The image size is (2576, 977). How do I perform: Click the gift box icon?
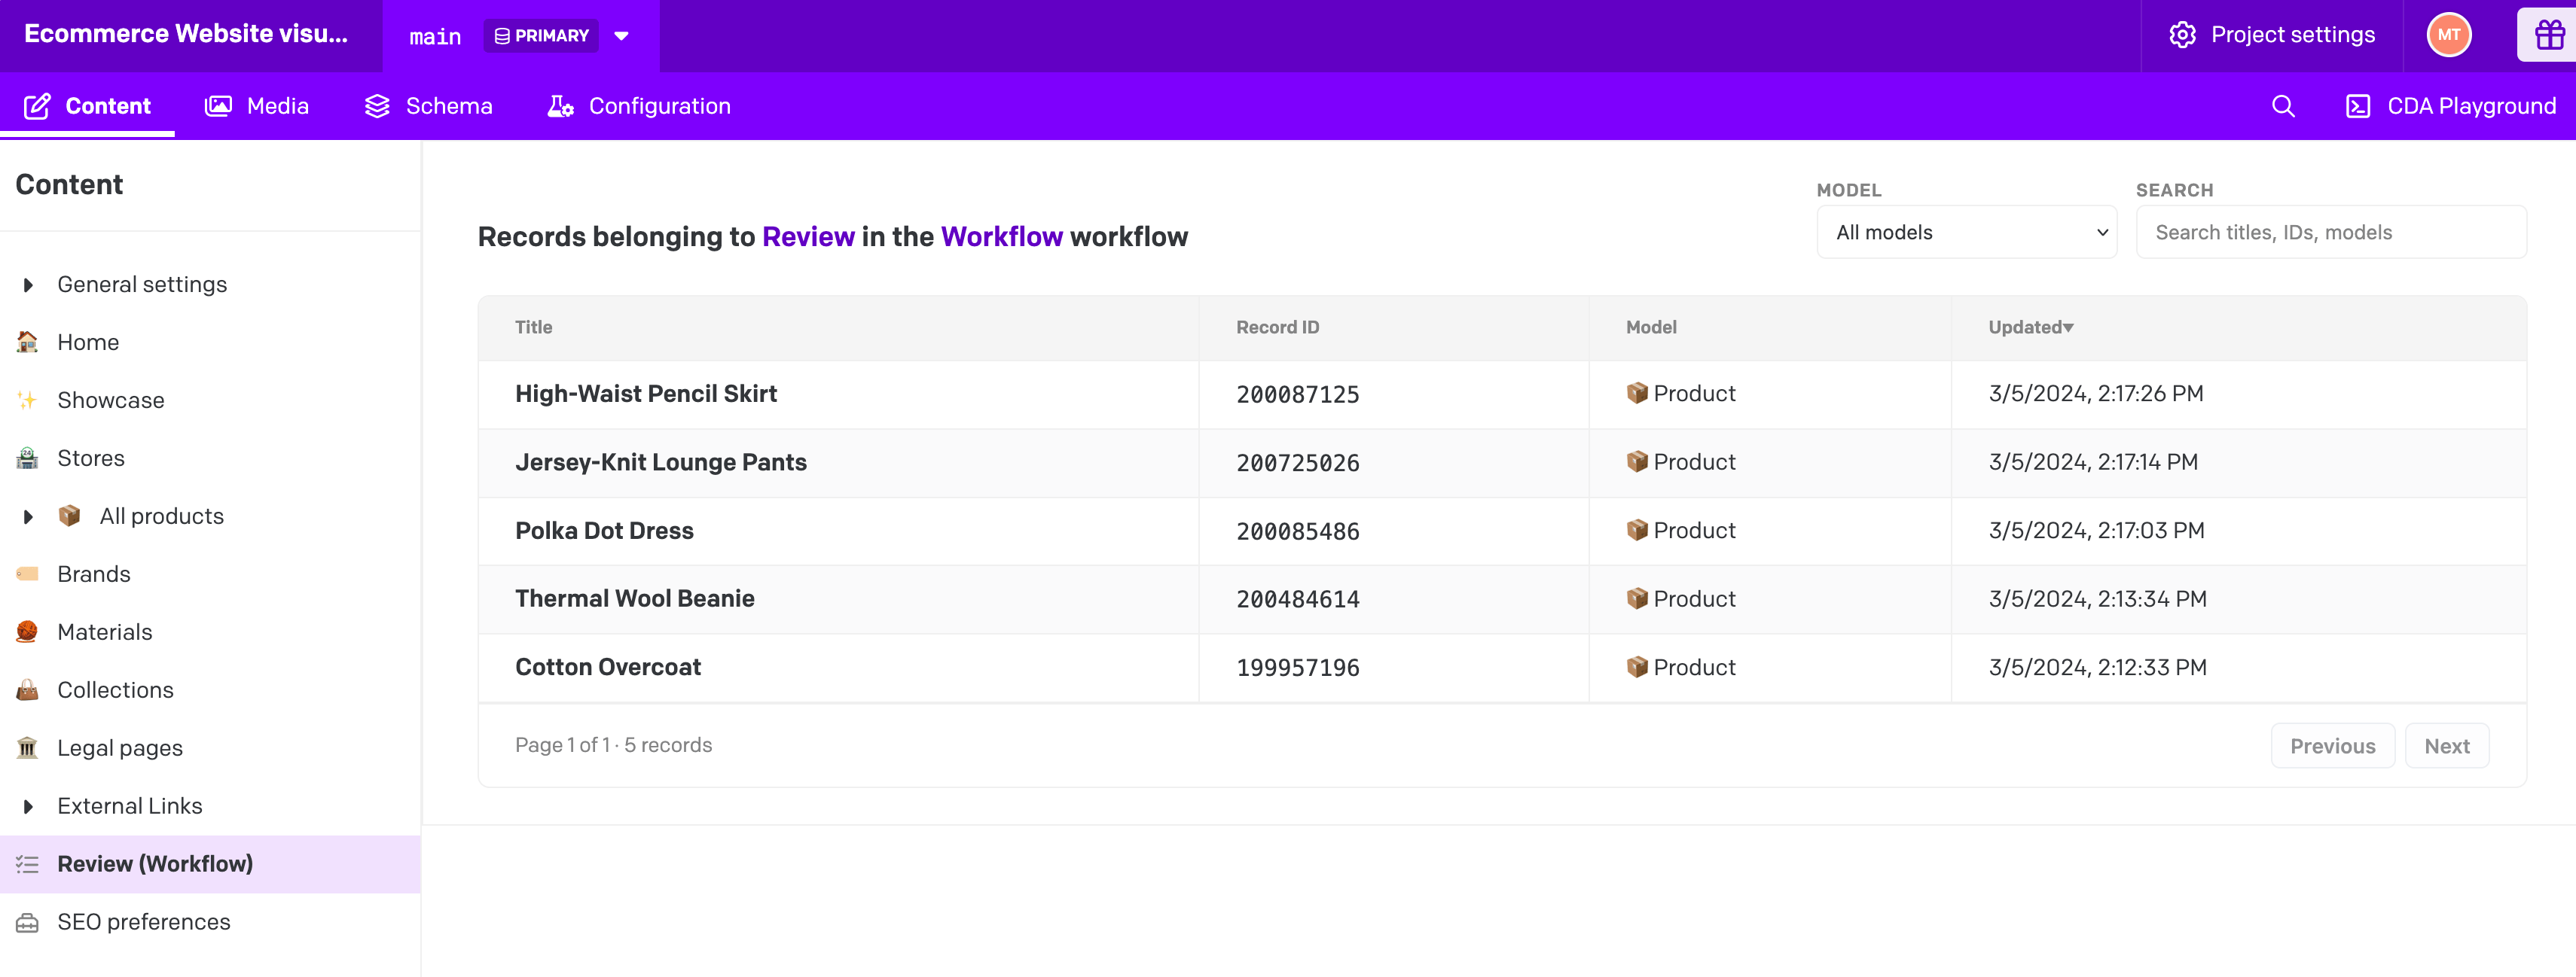[x=2548, y=36]
